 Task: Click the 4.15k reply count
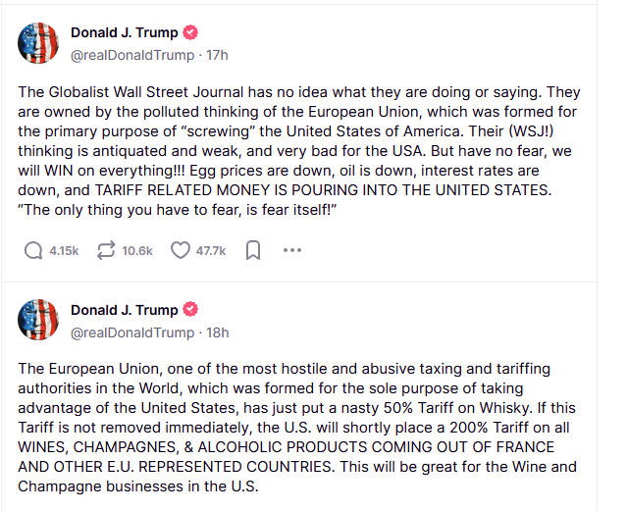64,251
